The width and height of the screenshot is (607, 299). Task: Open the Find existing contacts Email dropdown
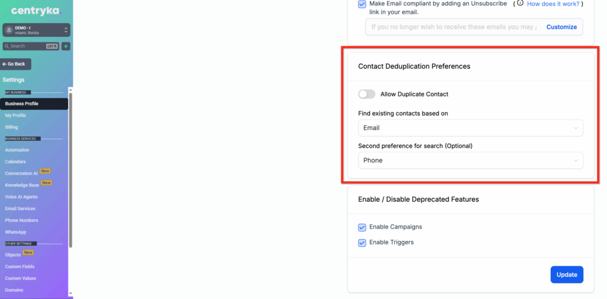pos(471,128)
